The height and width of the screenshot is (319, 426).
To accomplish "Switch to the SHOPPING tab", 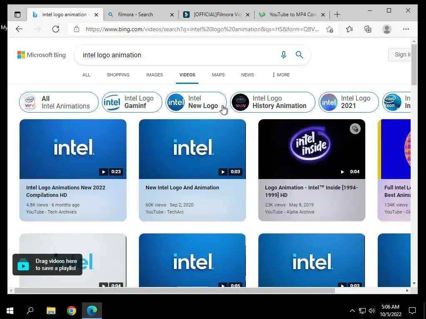I will 118,75.
